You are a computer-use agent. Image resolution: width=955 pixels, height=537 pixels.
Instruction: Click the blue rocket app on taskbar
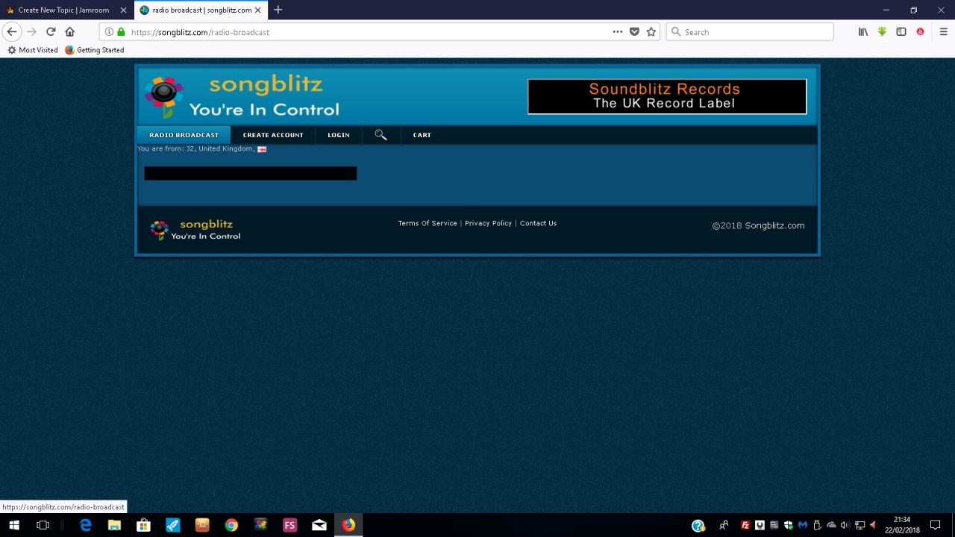click(x=172, y=525)
